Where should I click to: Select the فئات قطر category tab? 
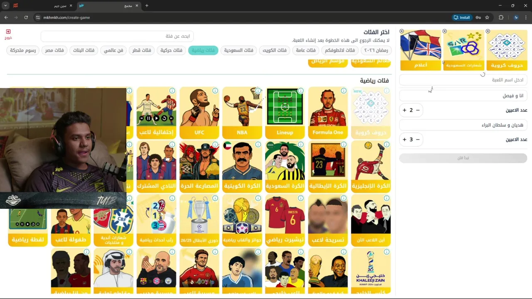click(x=142, y=50)
